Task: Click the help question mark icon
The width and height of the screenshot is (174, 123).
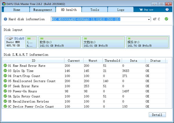Action: (167, 10)
